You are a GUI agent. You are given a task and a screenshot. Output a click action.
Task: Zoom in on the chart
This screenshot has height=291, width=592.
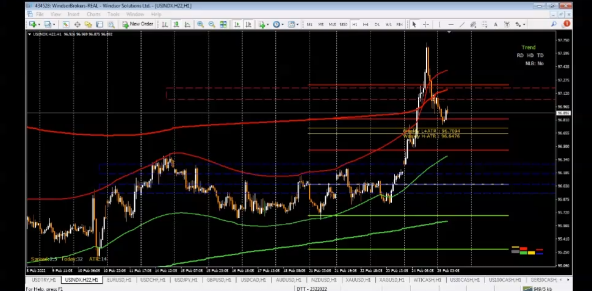pyautogui.click(x=200, y=24)
